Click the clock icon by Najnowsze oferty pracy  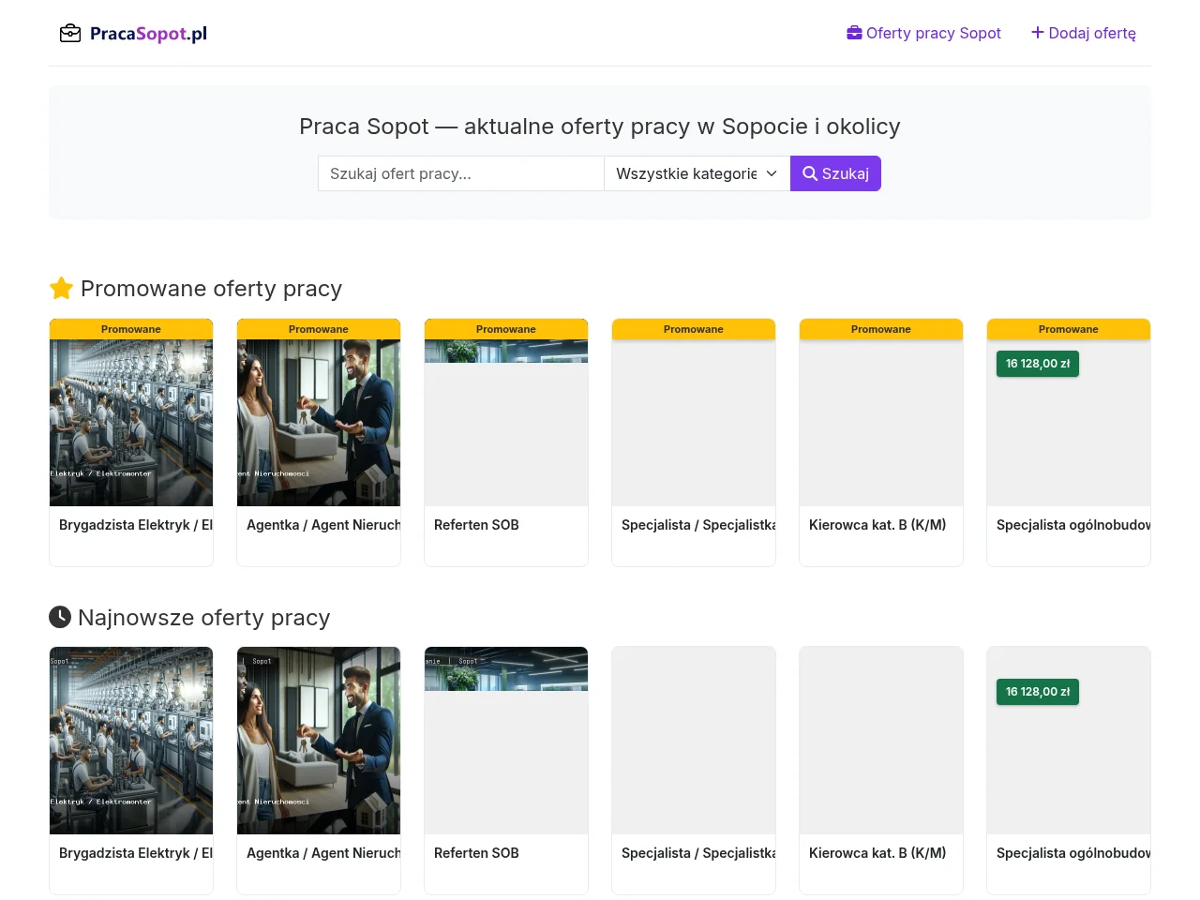pyautogui.click(x=60, y=617)
